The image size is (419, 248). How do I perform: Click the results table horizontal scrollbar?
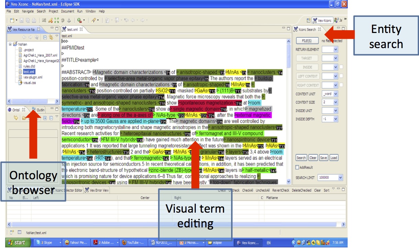(176, 224)
